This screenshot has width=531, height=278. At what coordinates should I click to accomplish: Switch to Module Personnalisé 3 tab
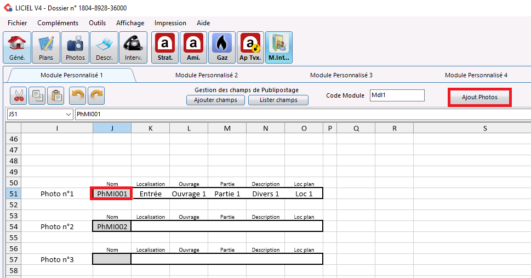341,75
